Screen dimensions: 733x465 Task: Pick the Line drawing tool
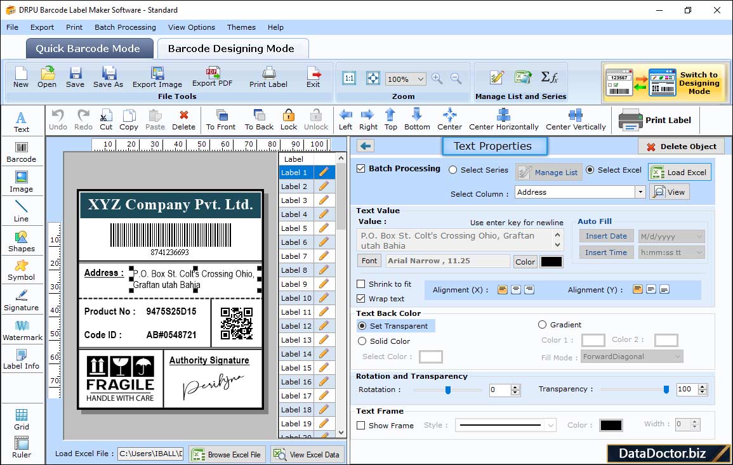21,211
